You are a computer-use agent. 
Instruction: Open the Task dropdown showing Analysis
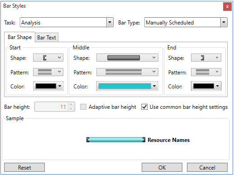[x=67, y=22]
